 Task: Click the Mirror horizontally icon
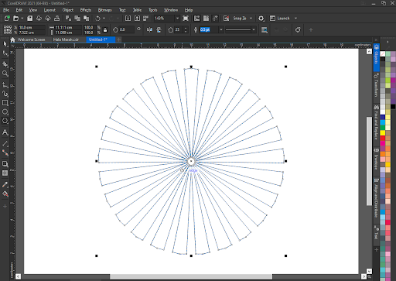tap(149, 30)
